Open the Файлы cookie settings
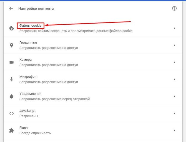The height and width of the screenshot is (142, 186). [93, 28]
